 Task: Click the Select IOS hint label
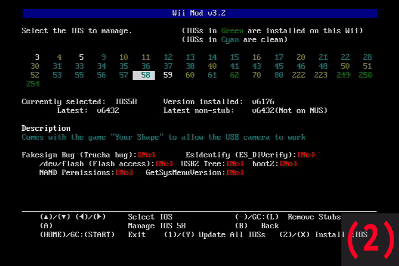coord(150,217)
